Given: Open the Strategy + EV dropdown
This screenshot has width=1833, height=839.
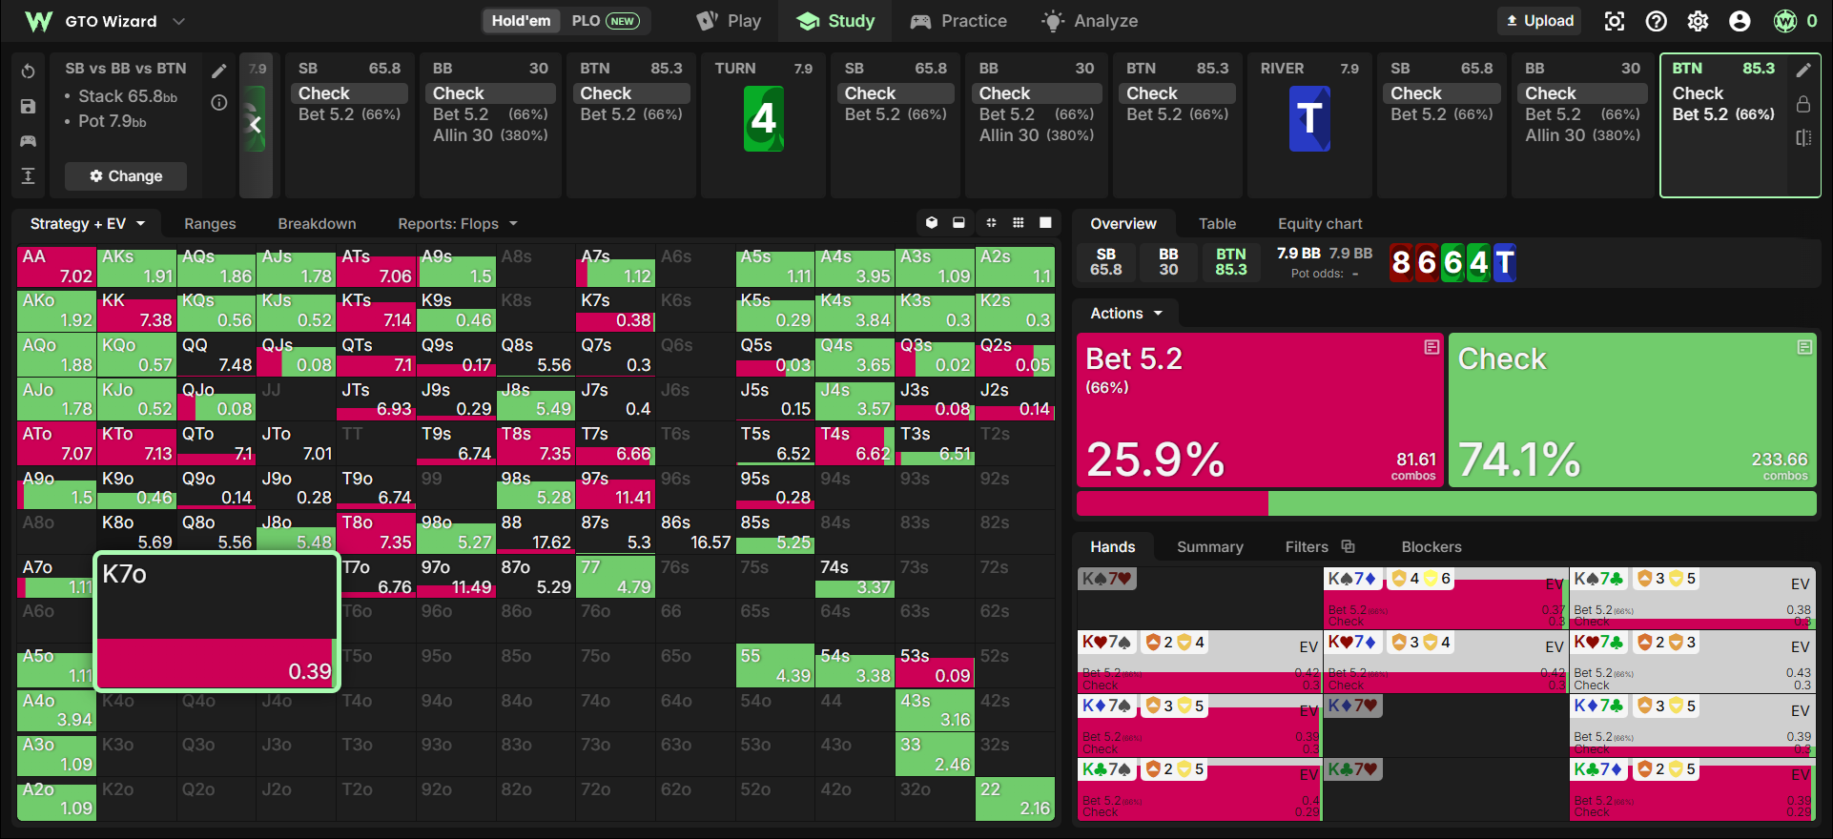Looking at the screenshot, I should [x=87, y=223].
